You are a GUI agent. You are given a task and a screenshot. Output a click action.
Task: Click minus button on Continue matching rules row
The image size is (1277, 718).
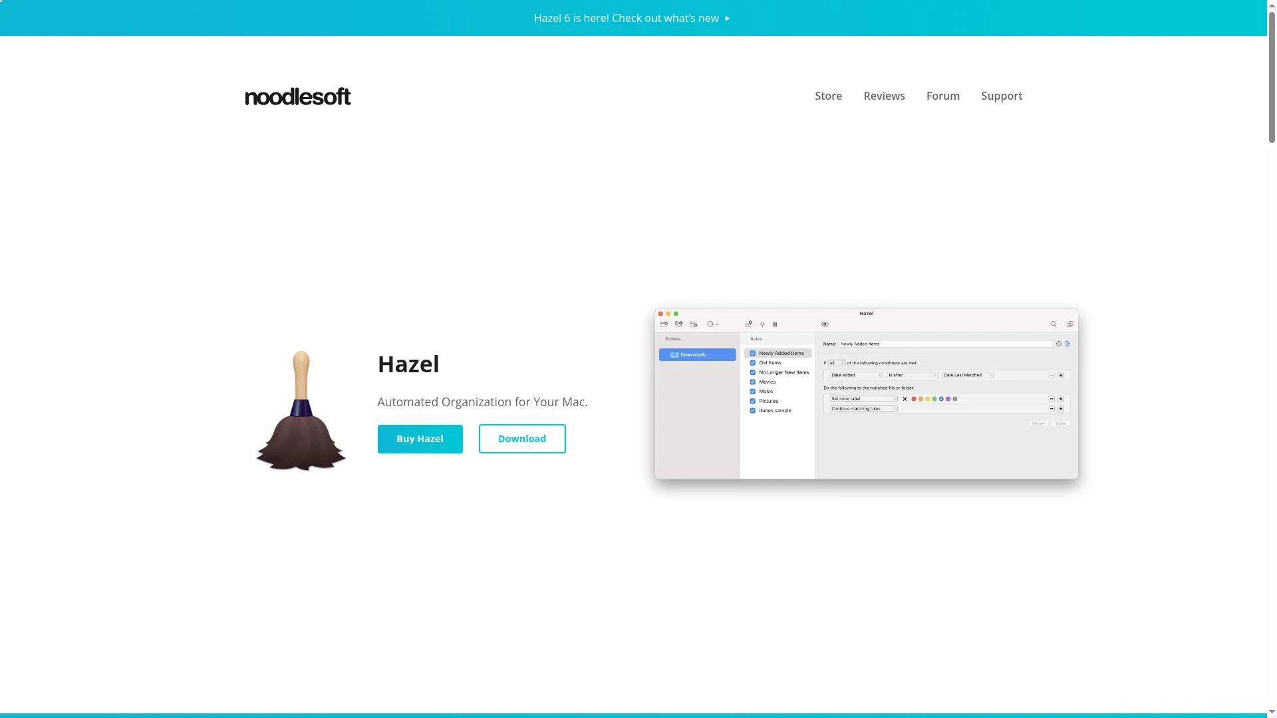[1052, 409]
